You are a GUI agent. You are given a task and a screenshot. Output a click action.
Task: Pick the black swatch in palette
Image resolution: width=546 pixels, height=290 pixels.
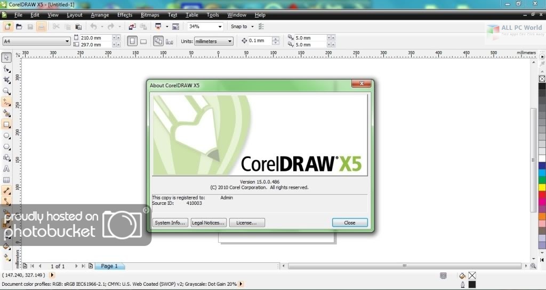(542, 86)
